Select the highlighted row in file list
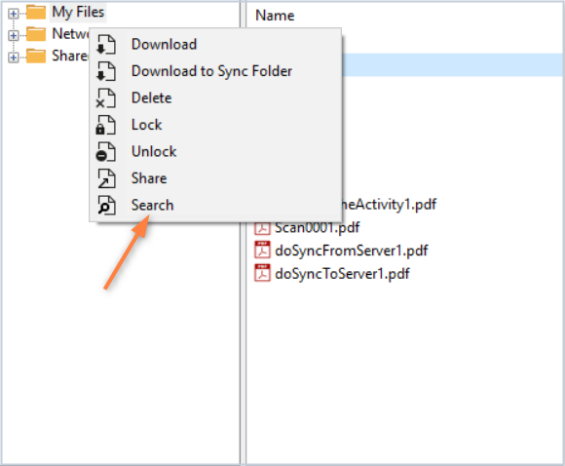 [x=452, y=65]
